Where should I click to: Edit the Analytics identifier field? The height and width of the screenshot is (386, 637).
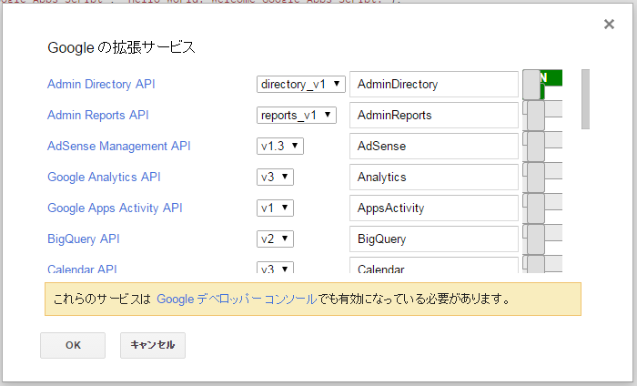tap(434, 177)
